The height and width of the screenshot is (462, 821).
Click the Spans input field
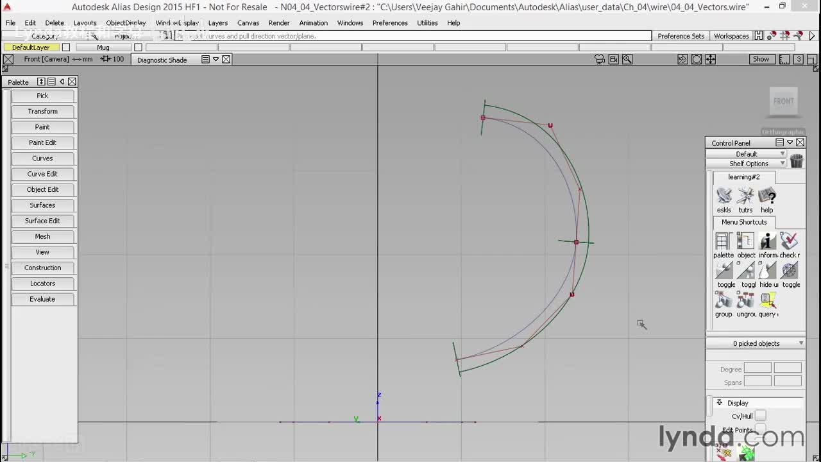pyautogui.click(x=758, y=381)
